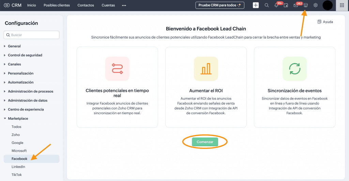The width and height of the screenshot is (349, 181).
Task: Click the Clientes potenciales en tiempo real heading
Action: click(x=117, y=93)
